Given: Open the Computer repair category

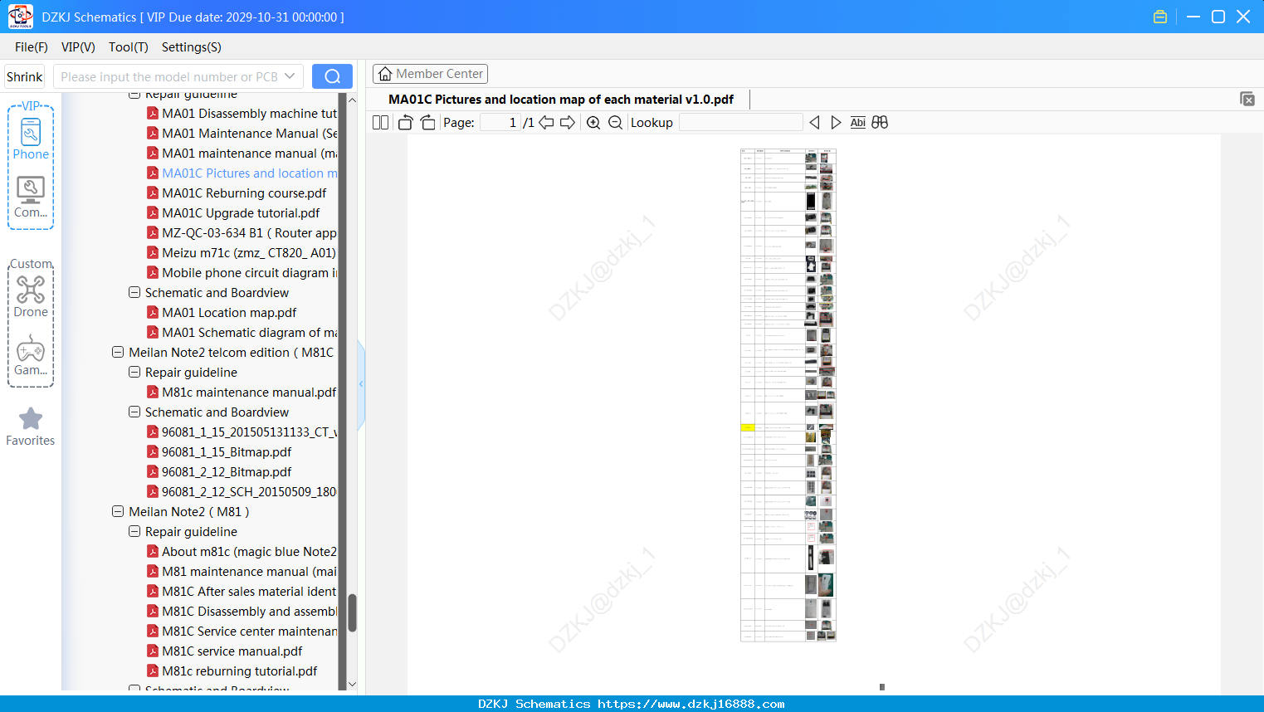Looking at the screenshot, I should tap(31, 198).
